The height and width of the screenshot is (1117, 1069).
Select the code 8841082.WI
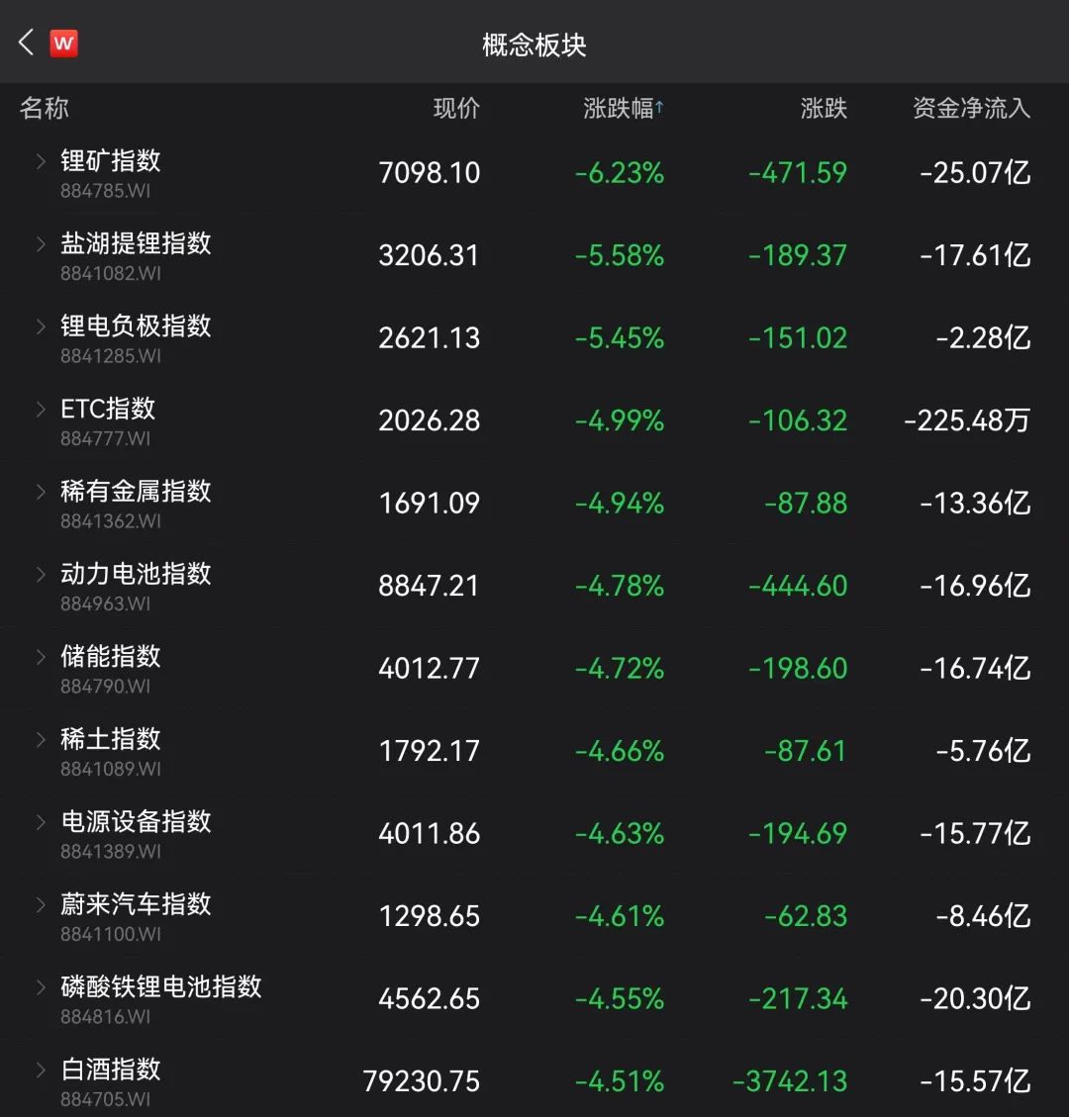point(111,273)
